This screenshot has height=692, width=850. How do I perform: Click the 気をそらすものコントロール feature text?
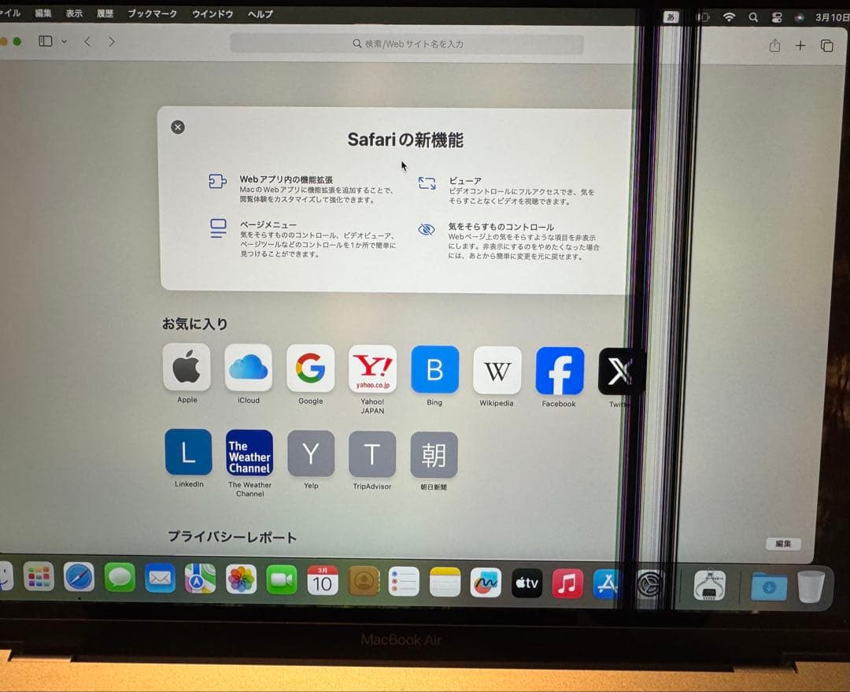[501, 227]
